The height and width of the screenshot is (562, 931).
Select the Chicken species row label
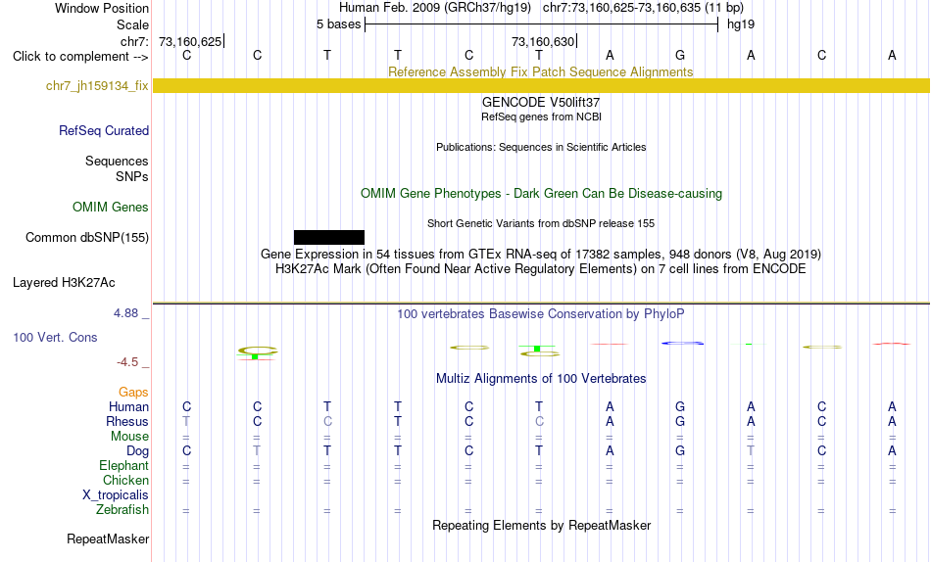click(125, 480)
